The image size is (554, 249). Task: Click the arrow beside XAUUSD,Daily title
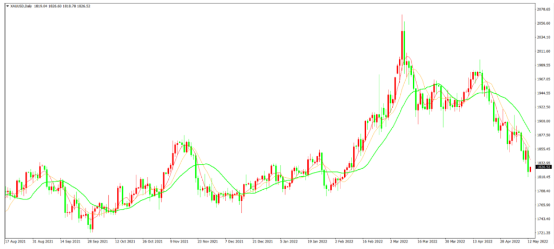6,6
